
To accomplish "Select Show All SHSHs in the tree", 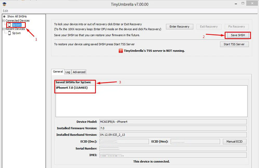I will click(17, 16).
